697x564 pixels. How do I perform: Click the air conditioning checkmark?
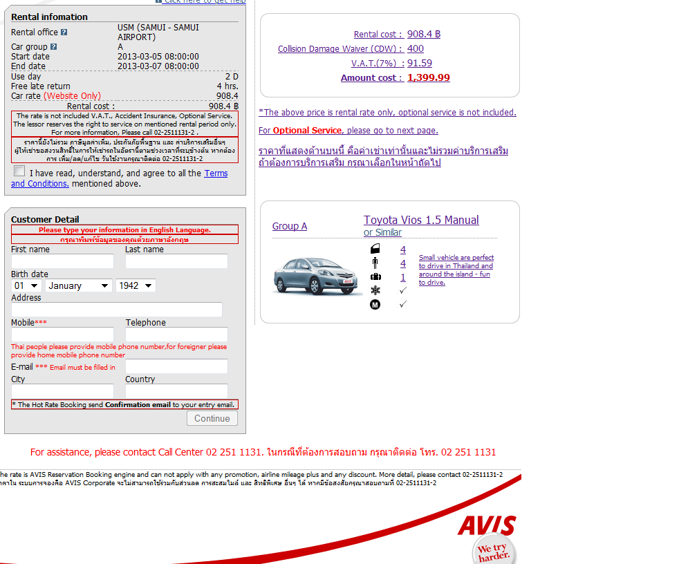(402, 290)
